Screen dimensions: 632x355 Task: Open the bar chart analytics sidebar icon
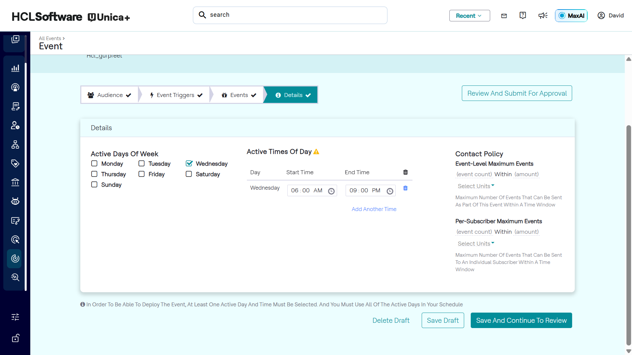15,68
